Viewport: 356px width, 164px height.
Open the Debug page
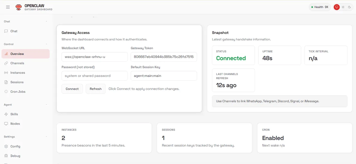pyautogui.click(x=26, y=156)
